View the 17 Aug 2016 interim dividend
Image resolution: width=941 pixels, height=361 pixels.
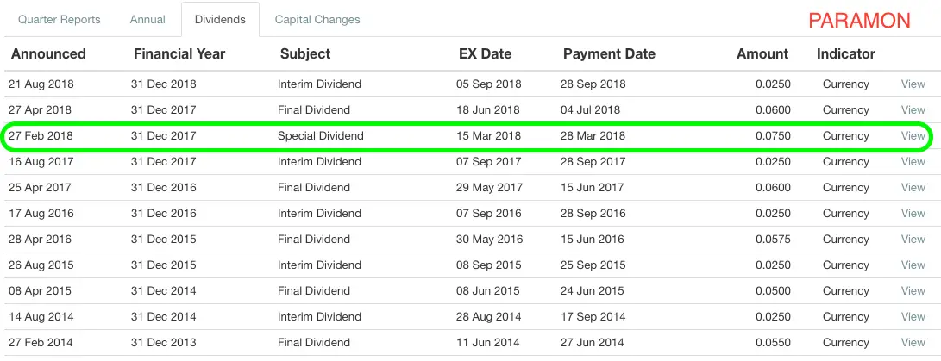click(x=913, y=213)
